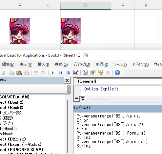Image resolution: width=162 pixels, height=154 pixels.
Task: Click the Project toolbar overflow arrow
Action: pyautogui.click(x=69, y=89)
